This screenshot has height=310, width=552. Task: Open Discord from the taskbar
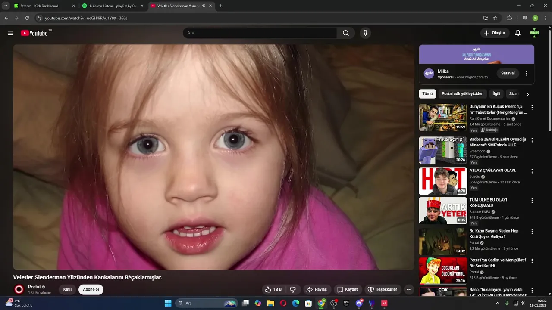click(x=359, y=303)
